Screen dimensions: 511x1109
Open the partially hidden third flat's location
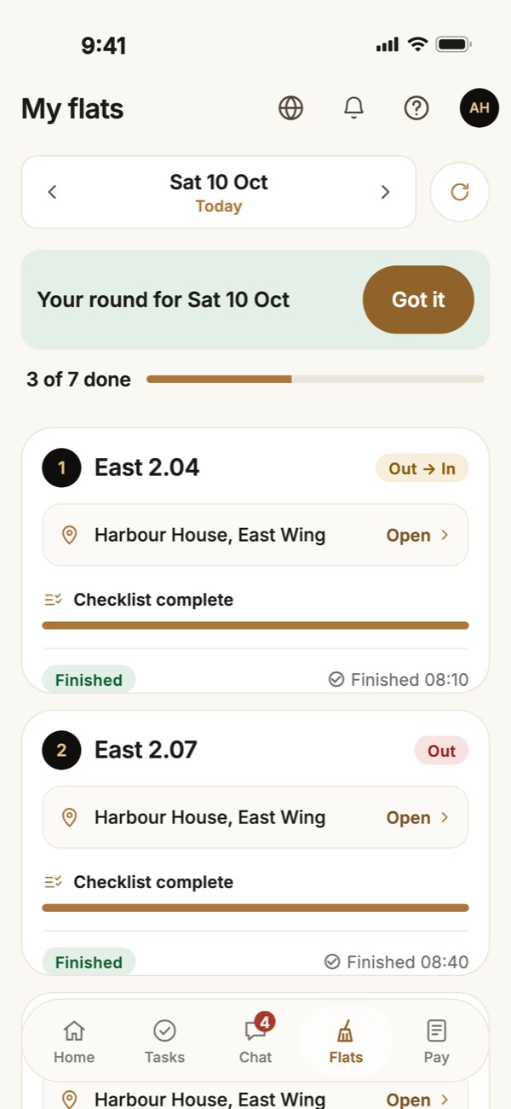pos(255,1097)
